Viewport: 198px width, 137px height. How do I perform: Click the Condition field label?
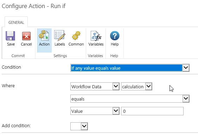click(x=11, y=67)
